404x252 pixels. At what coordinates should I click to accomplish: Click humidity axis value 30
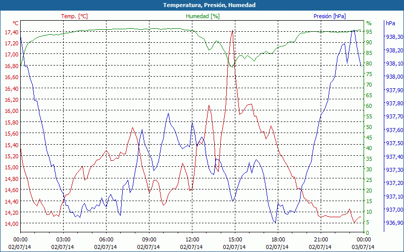click(369, 169)
